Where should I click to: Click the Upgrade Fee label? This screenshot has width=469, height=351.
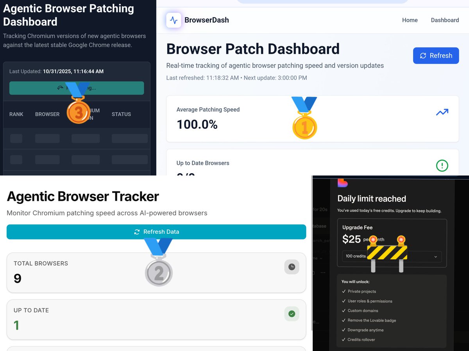point(358,227)
